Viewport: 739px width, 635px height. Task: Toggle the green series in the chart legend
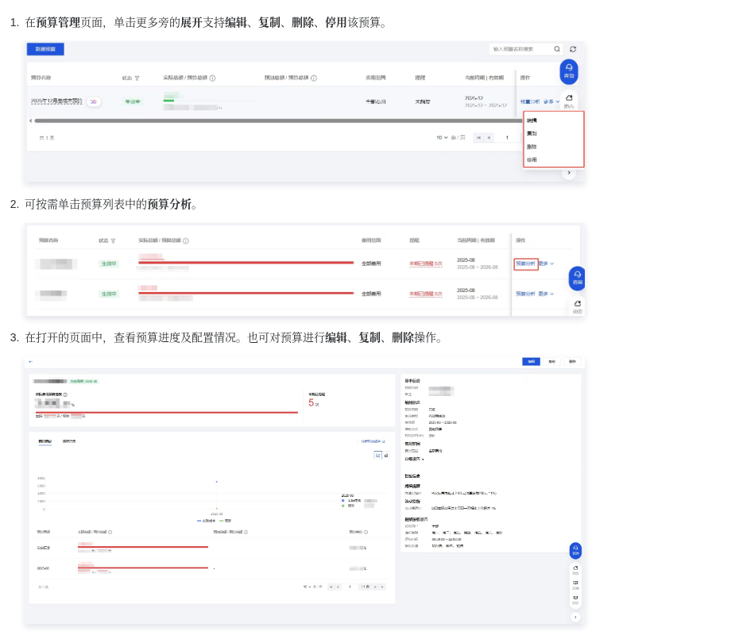[x=226, y=521]
